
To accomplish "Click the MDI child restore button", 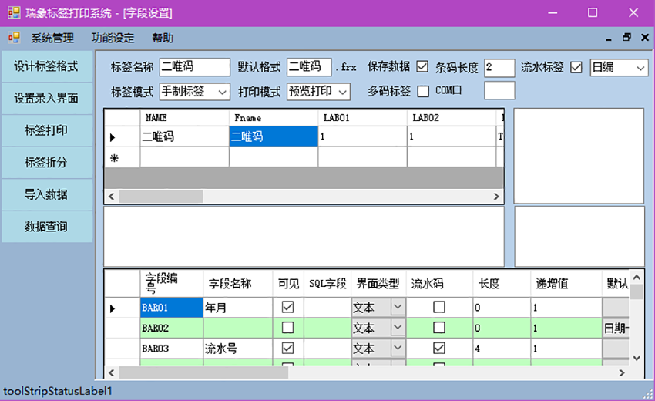I will click(x=626, y=38).
